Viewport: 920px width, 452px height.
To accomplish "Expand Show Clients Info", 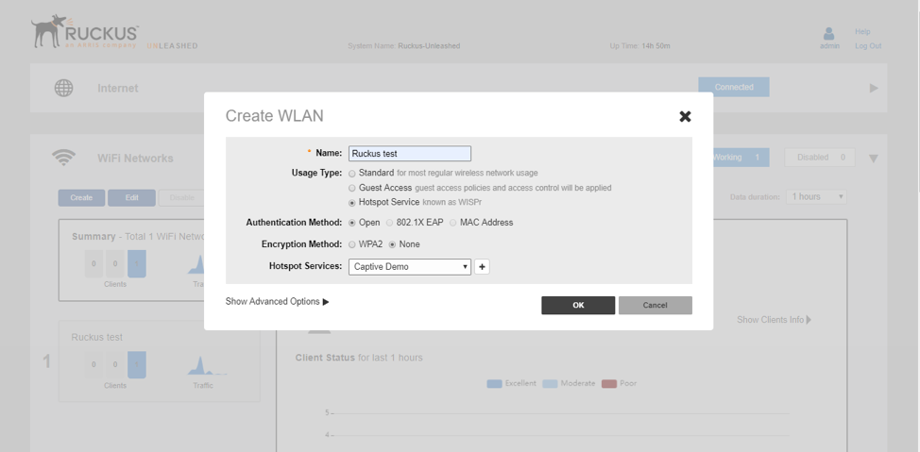I will click(x=775, y=320).
